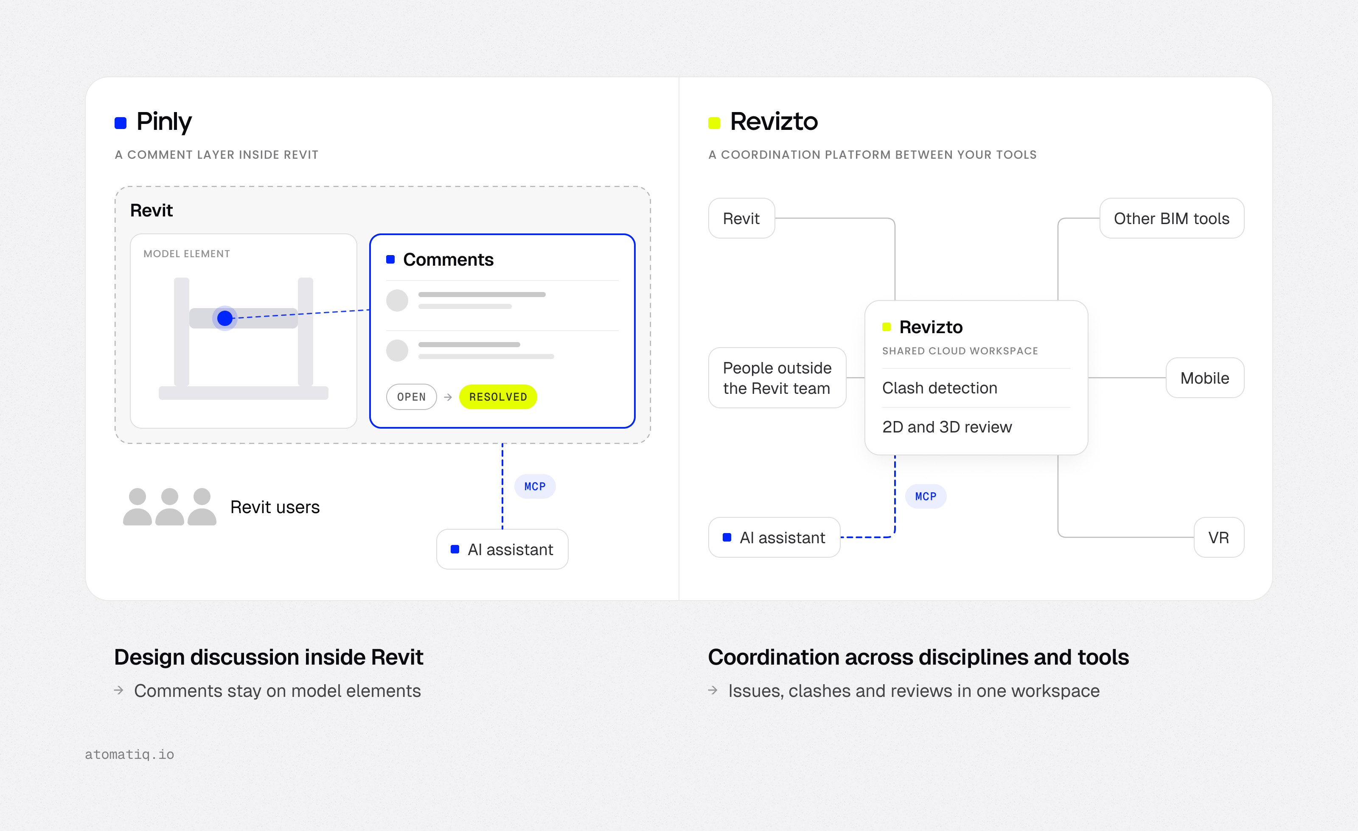Screen dimensions: 1358x831
Task: Click 'People outside the Revit team' node
Action: tap(777, 378)
